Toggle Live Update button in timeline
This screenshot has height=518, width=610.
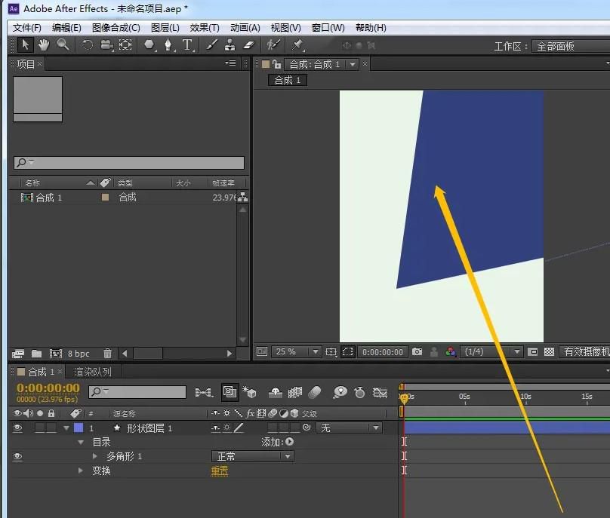[230, 392]
